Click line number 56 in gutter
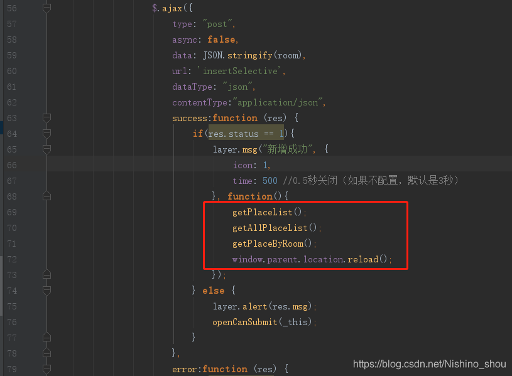 coord(12,8)
